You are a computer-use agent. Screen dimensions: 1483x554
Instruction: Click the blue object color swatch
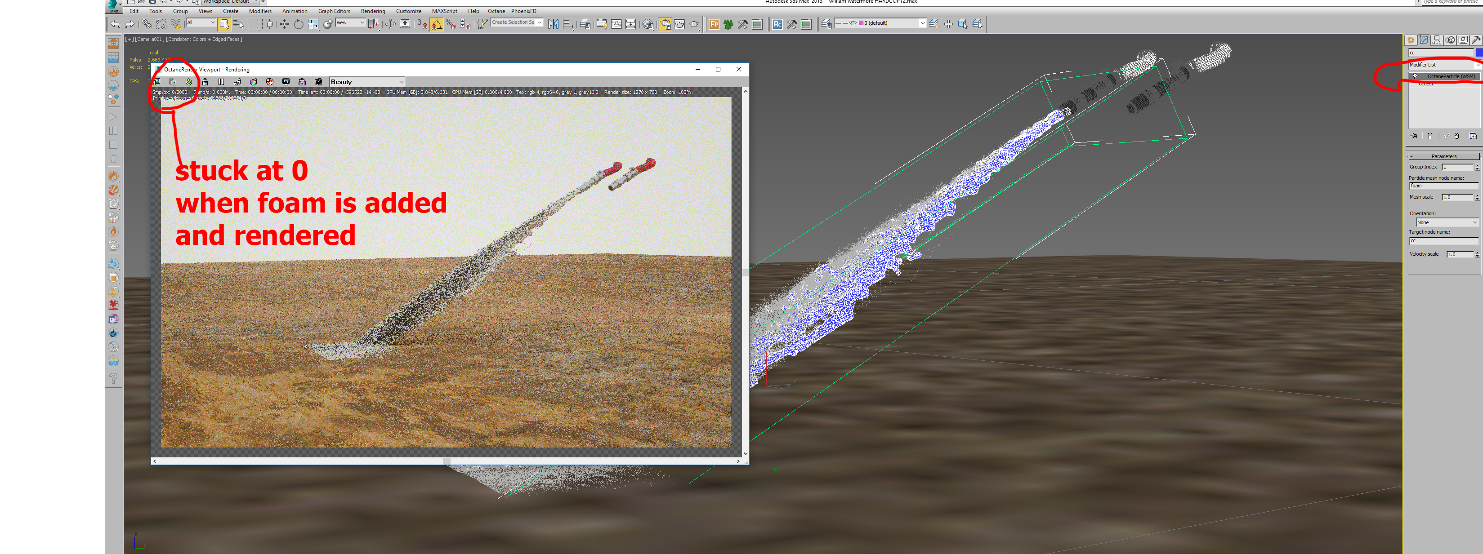[1479, 53]
